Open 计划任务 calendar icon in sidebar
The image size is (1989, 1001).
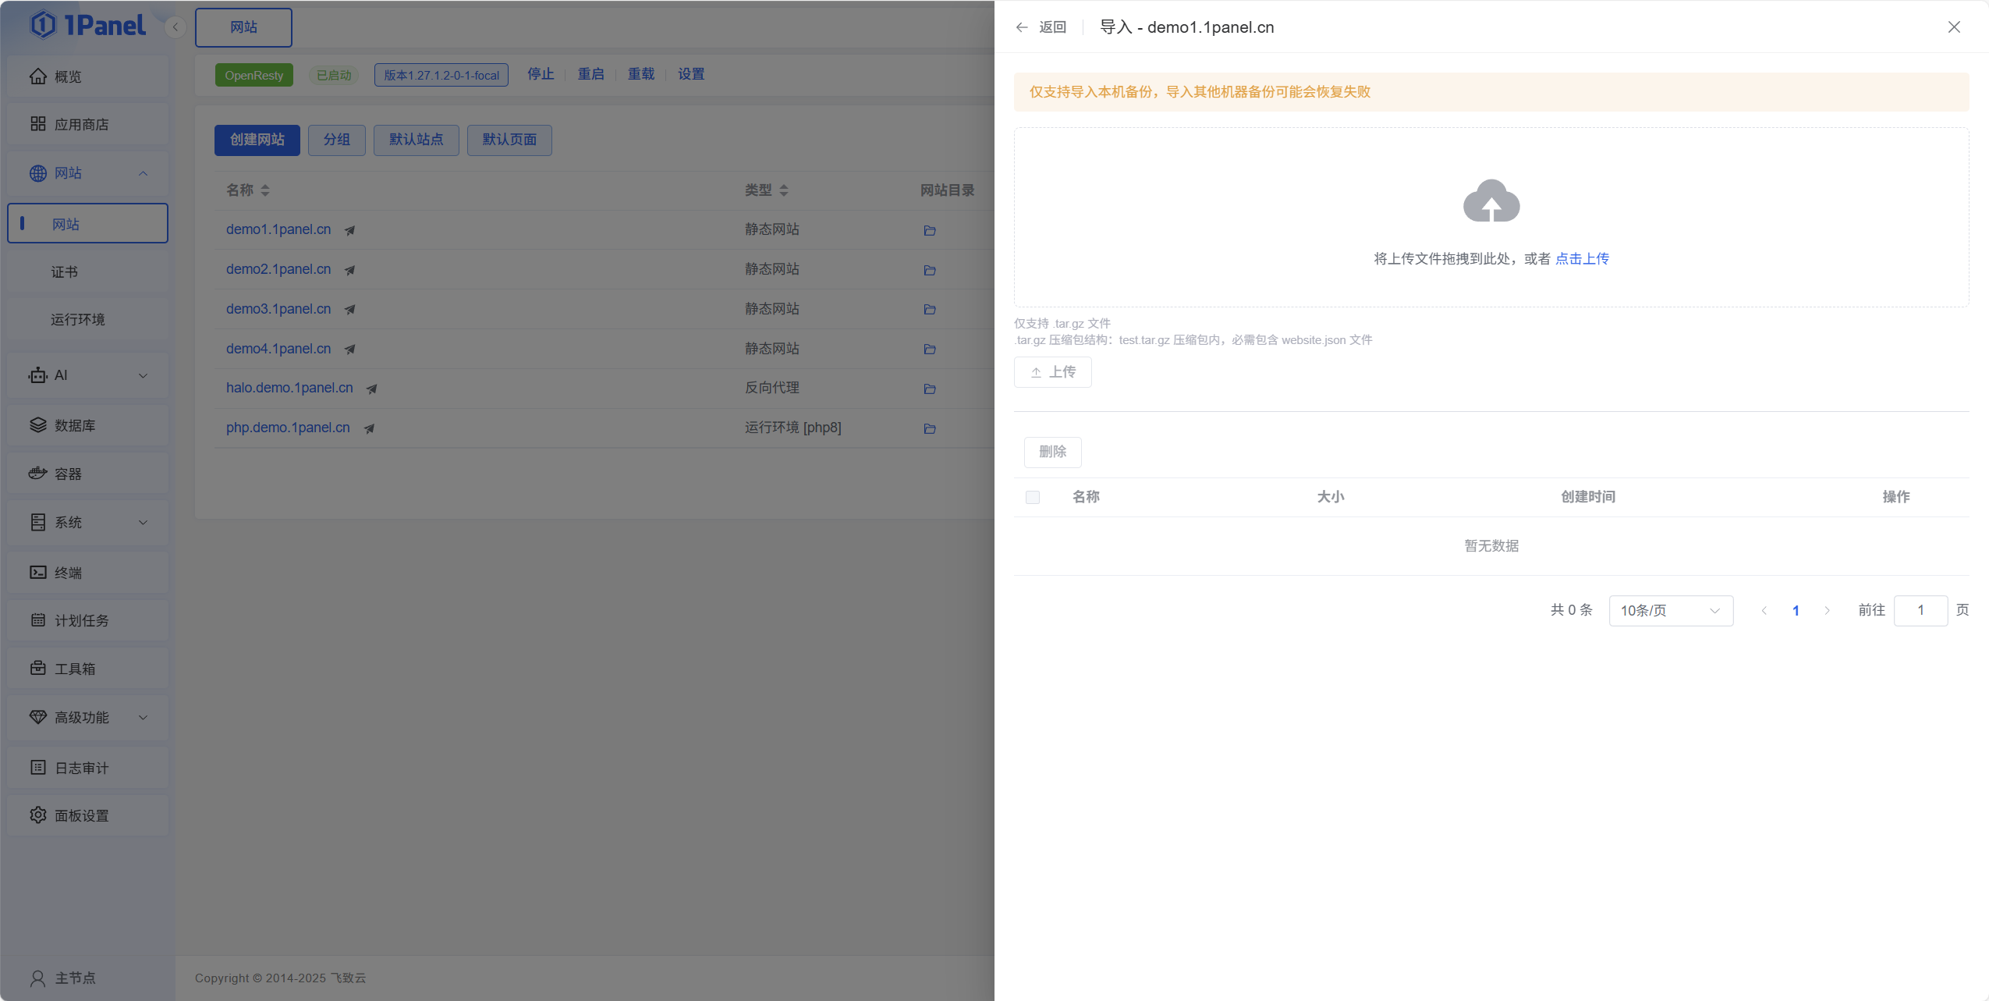[38, 620]
